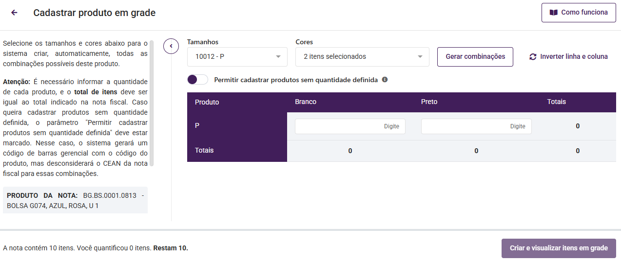Click the book icon in Como funciona
The width and height of the screenshot is (621, 262).
[553, 13]
